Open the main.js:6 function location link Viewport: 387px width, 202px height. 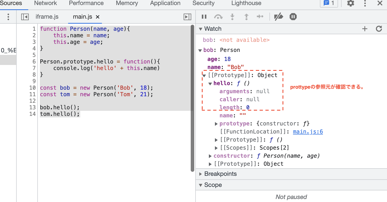[x=308, y=132]
